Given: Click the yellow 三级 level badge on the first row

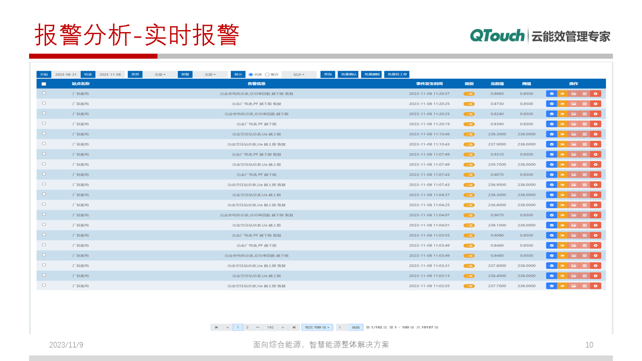Looking at the screenshot, I should pyautogui.click(x=468, y=94).
